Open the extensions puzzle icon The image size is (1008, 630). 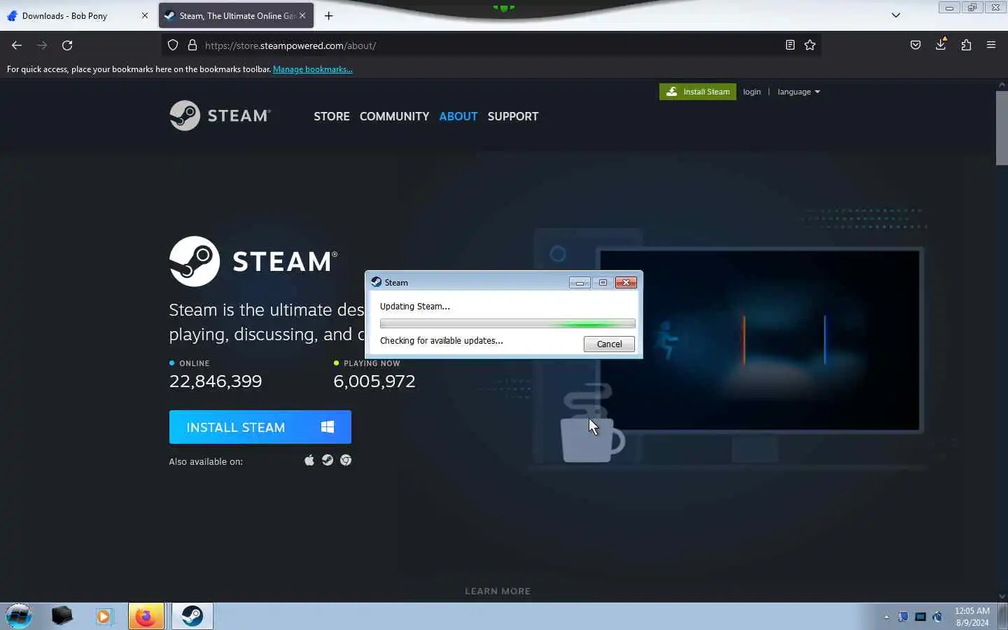click(x=966, y=45)
